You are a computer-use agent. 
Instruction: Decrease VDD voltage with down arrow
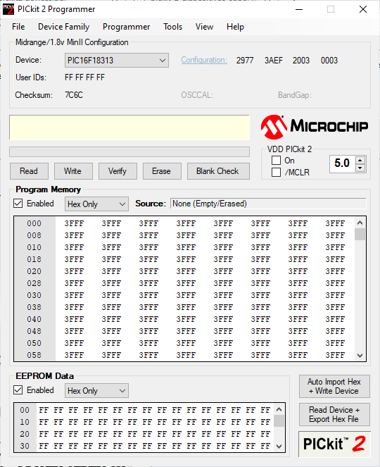coord(360,168)
